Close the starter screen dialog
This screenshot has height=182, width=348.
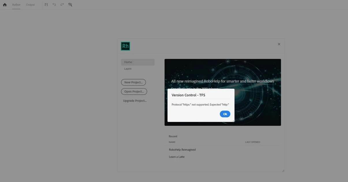279,44
